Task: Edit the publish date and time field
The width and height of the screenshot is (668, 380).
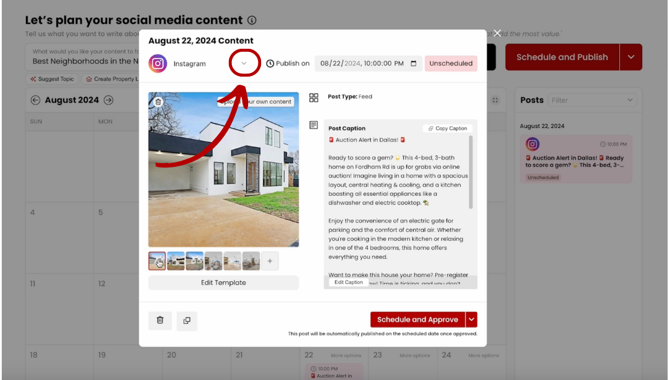Action: (369, 64)
